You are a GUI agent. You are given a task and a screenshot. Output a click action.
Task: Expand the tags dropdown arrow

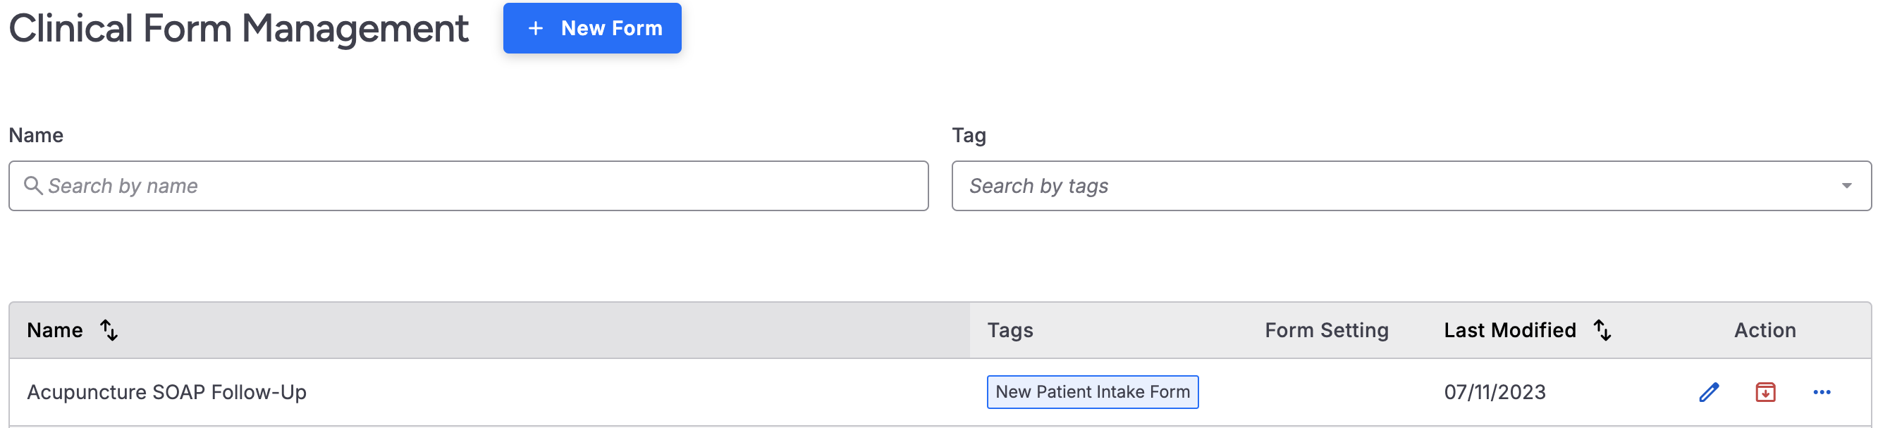tap(1846, 186)
